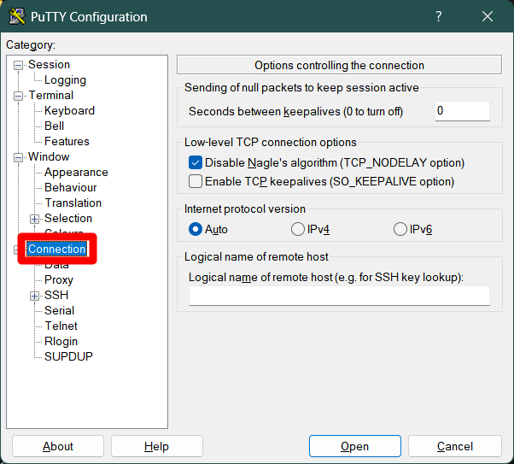Click the Help button
The height and width of the screenshot is (464, 514).
[157, 446]
